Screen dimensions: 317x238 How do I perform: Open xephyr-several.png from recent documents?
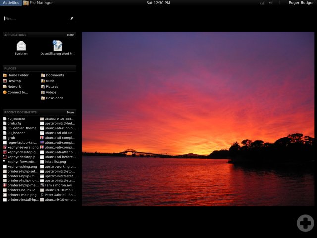[21, 147]
